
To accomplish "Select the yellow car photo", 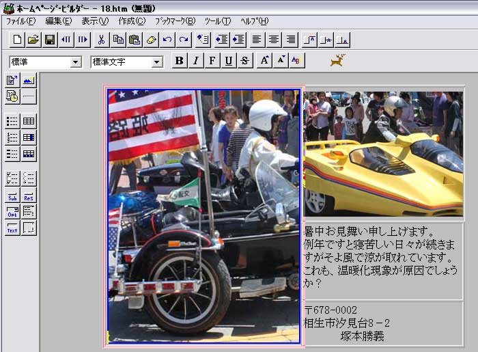I will tap(383, 154).
